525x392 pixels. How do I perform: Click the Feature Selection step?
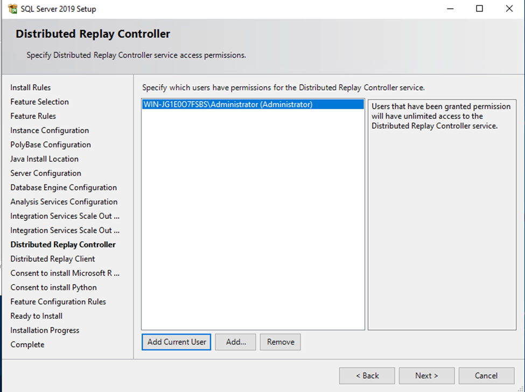(39, 102)
